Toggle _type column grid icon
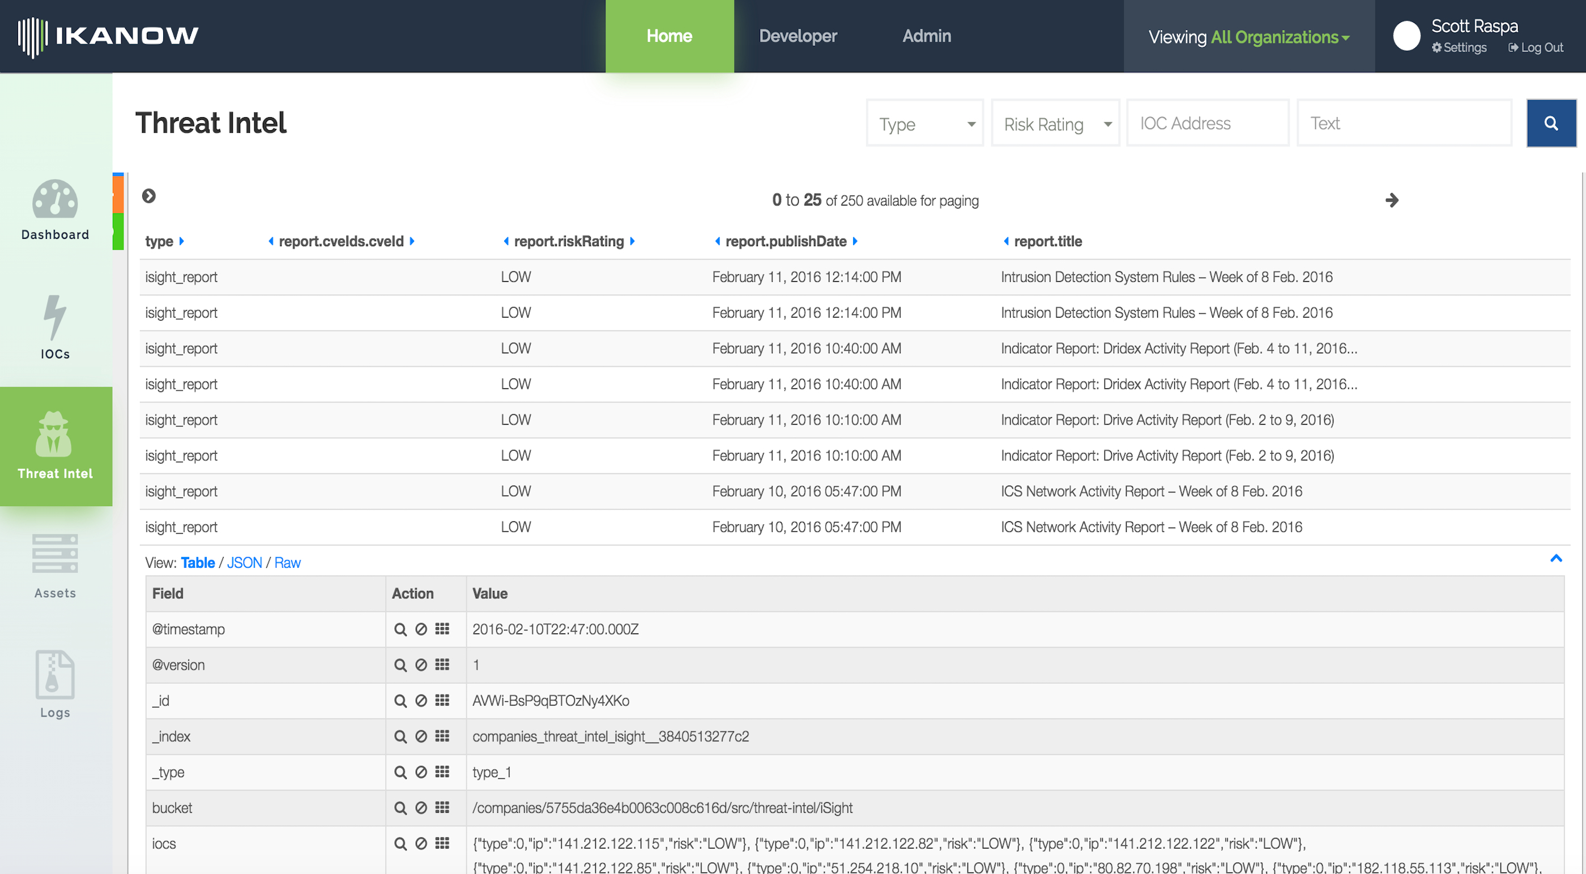Image resolution: width=1586 pixels, height=874 pixels. pyautogui.click(x=442, y=771)
